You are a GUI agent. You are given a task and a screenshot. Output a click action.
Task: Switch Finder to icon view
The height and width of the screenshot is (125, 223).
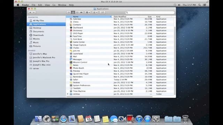point(69,12)
